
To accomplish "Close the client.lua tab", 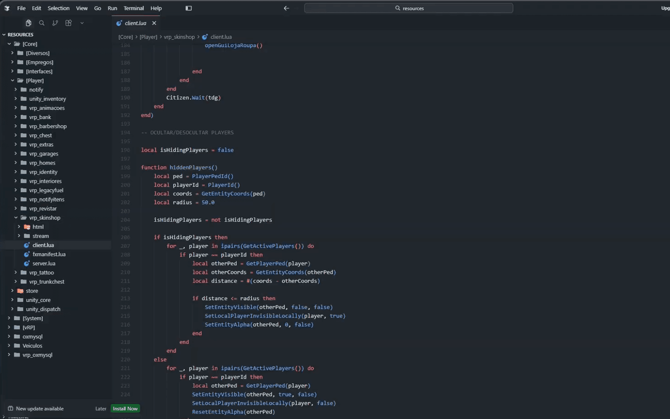I will click(x=154, y=23).
